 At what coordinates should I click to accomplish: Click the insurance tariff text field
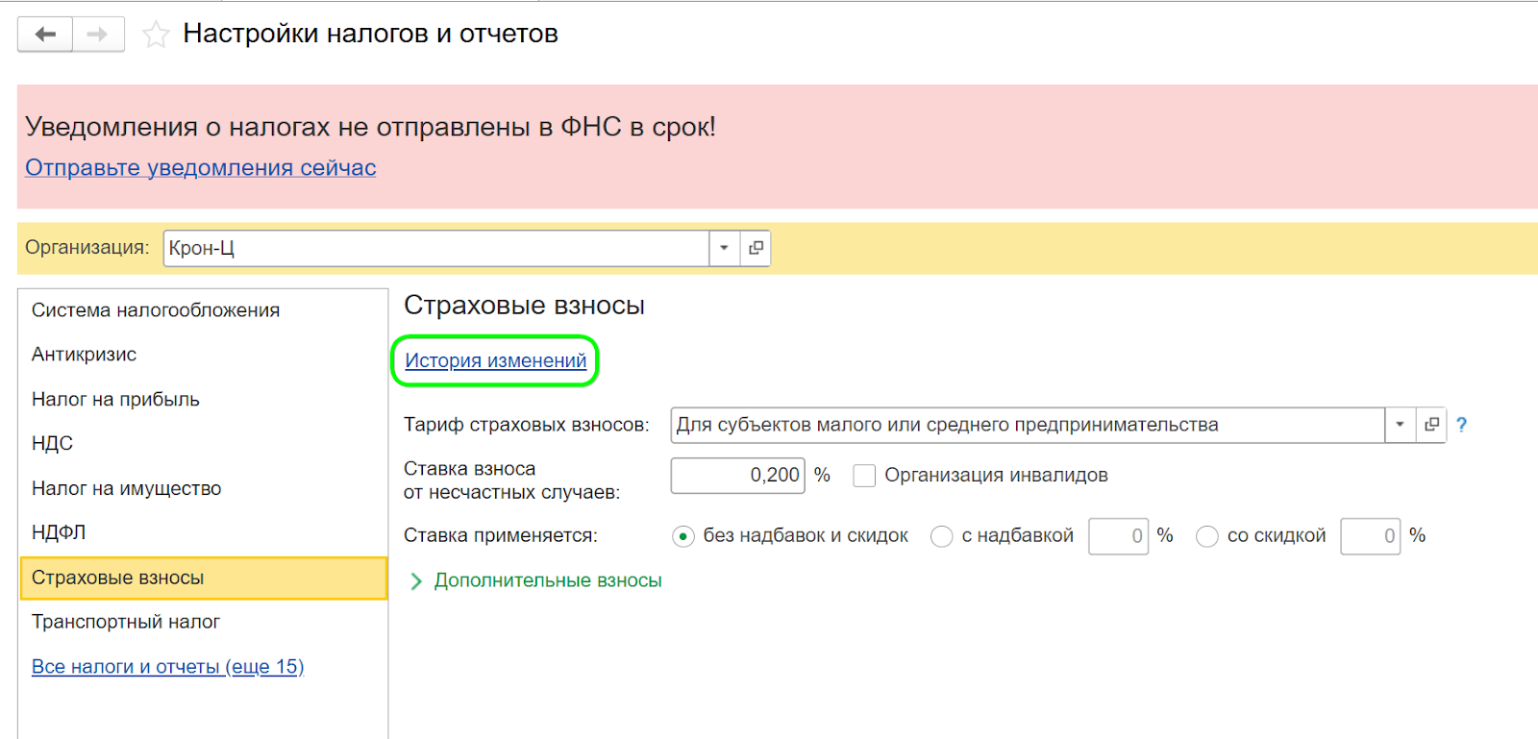tap(1028, 425)
